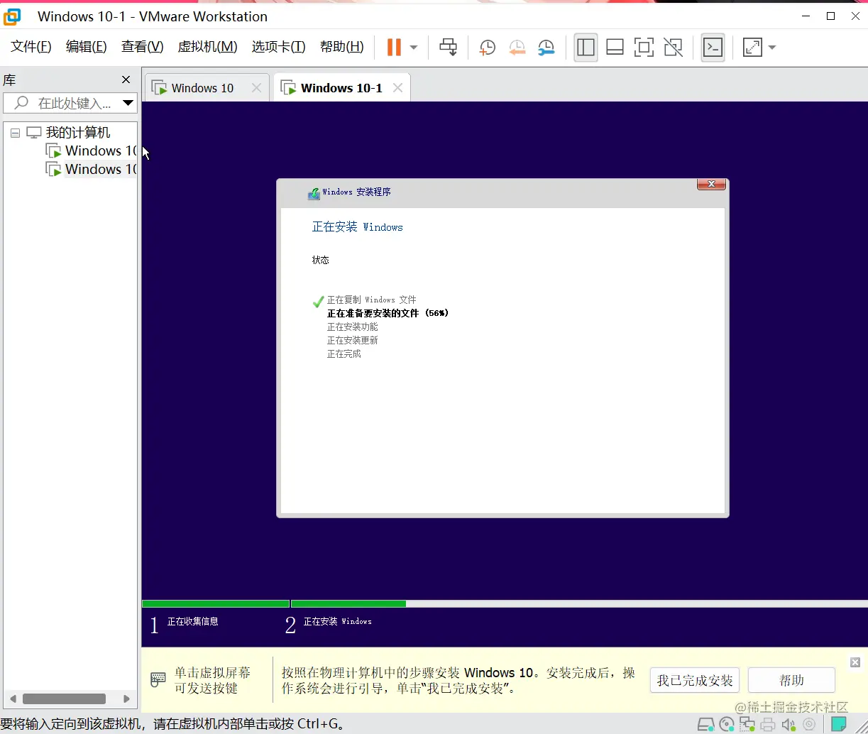This screenshot has width=868, height=734.
Task: Toggle the library sidebar view
Action: pyautogui.click(x=586, y=48)
